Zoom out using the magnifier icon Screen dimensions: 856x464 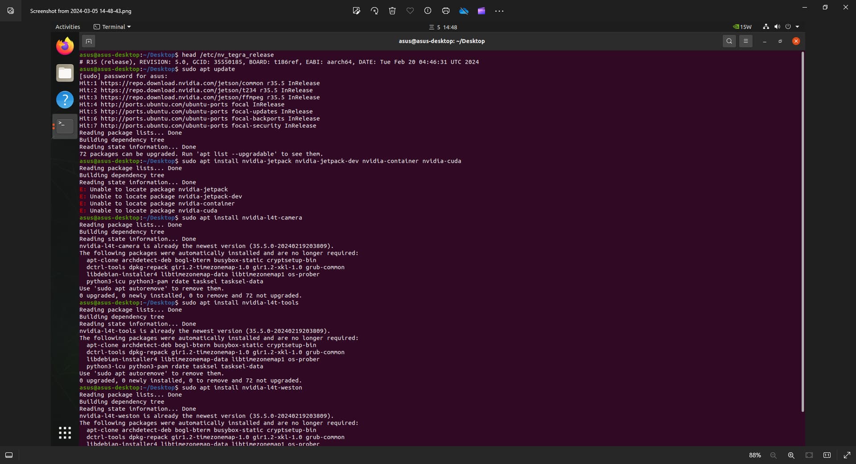tap(774, 455)
